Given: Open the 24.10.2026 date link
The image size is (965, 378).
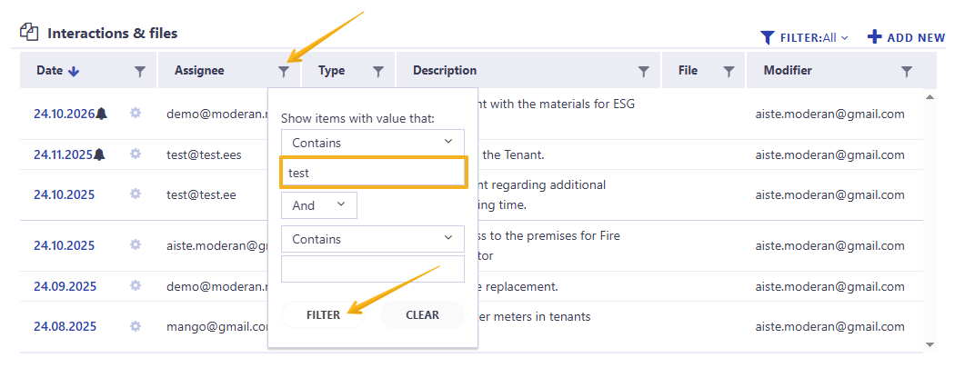Looking at the screenshot, I should pyautogui.click(x=64, y=114).
